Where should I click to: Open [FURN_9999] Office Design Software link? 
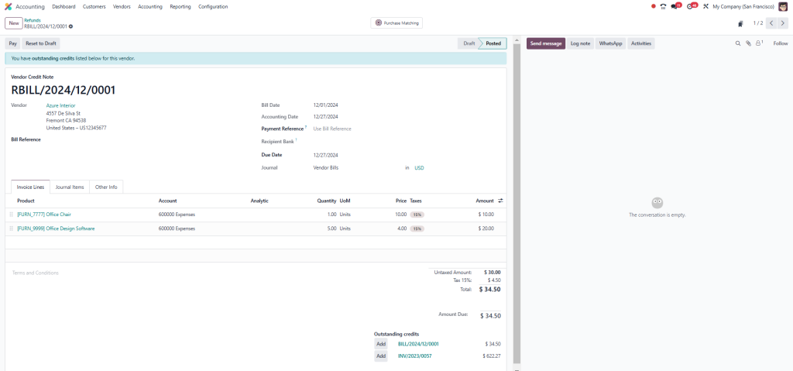tap(56, 228)
